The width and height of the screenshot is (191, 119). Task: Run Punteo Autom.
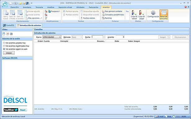88,18
